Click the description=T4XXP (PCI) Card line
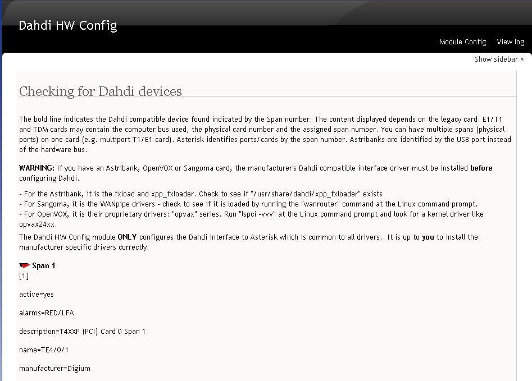The image size is (532, 381). point(82,331)
